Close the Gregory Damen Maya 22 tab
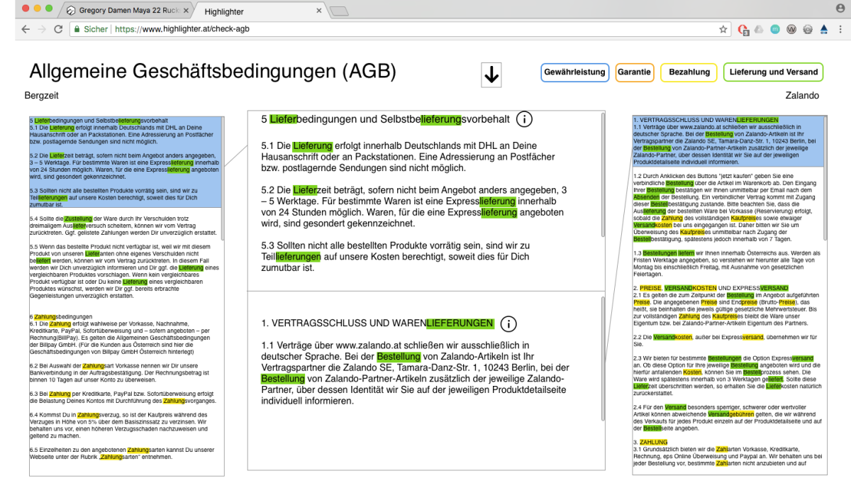Viewport: 851px width, 498px height. tap(186, 11)
